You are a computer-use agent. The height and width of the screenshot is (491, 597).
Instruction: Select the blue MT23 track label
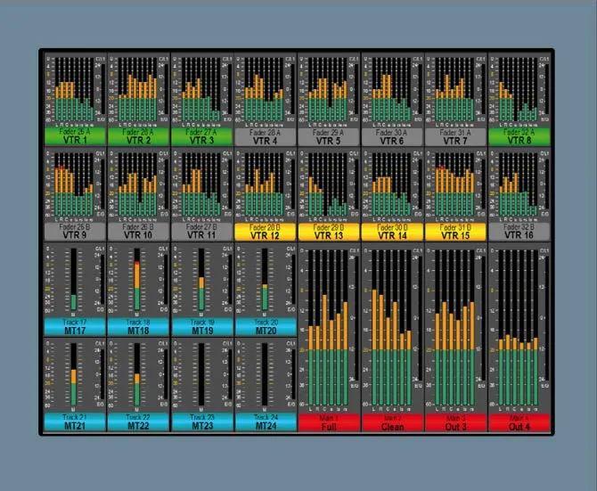(201, 421)
